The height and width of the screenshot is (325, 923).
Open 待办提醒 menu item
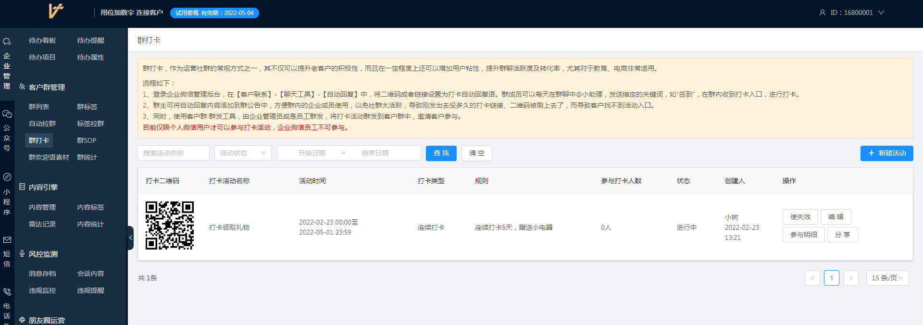click(91, 40)
